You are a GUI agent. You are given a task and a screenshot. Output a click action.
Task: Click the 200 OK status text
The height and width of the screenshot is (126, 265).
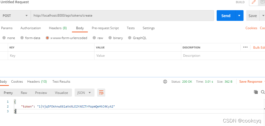click(187, 82)
